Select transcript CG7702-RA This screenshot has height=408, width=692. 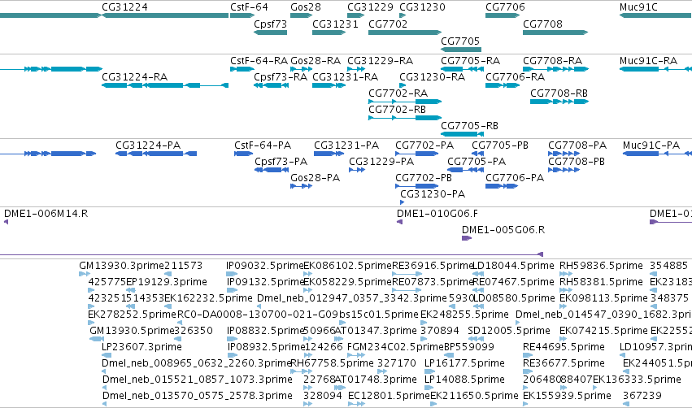tap(398, 93)
